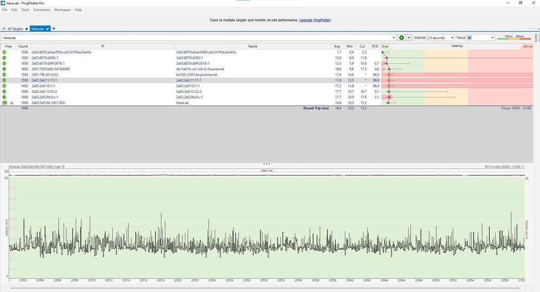Click the heise.de target address field
The width and height of the screenshot is (540, 292).
pyautogui.click(x=196, y=37)
